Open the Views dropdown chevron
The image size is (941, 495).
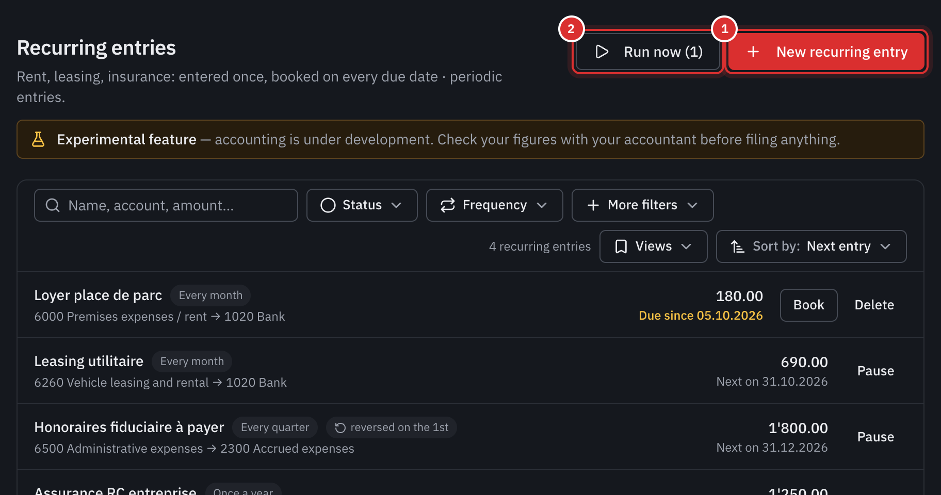[x=686, y=246]
